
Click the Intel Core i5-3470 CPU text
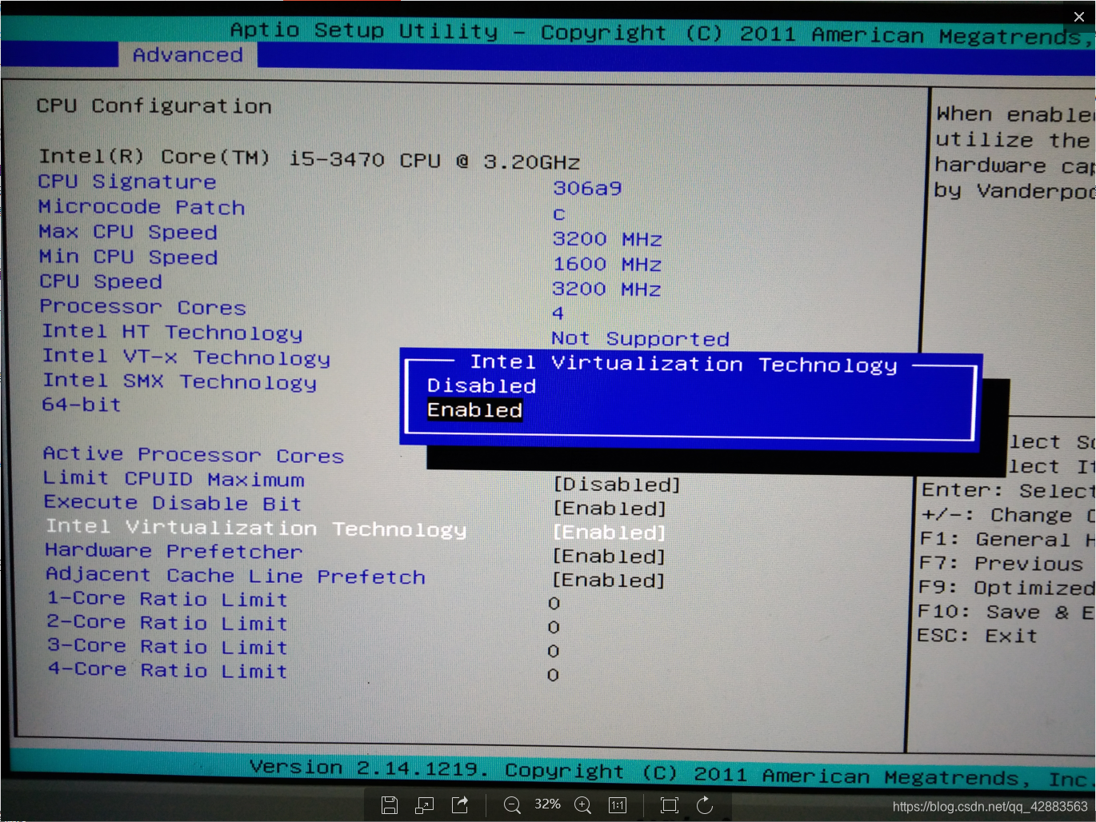[310, 159]
